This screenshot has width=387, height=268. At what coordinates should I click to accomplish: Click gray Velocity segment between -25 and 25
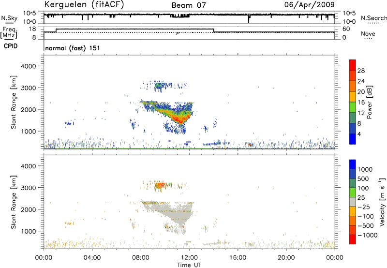(x=353, y=202)
